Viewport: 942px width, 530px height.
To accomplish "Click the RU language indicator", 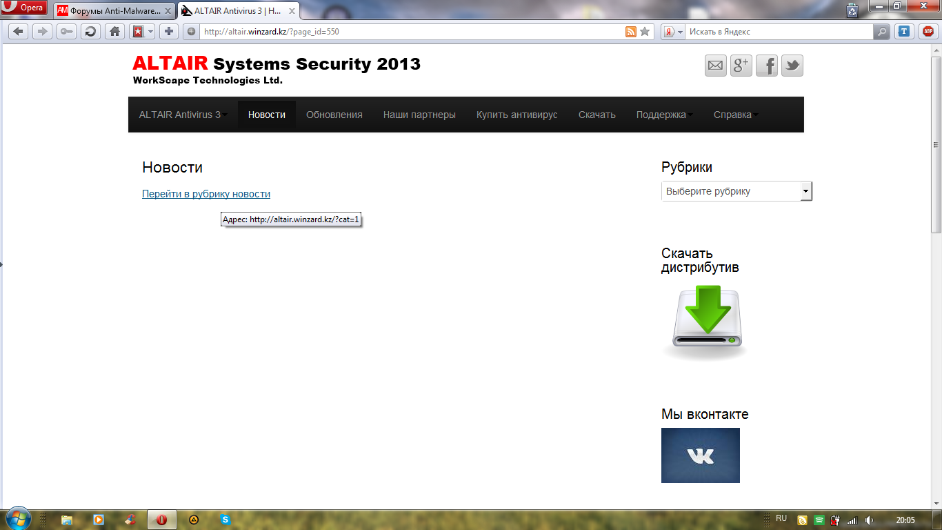I will tap(781, 518).
